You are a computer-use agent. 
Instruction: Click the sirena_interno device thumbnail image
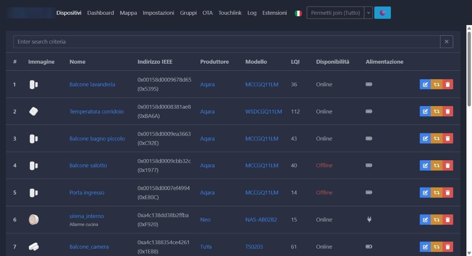click(34, 220)
